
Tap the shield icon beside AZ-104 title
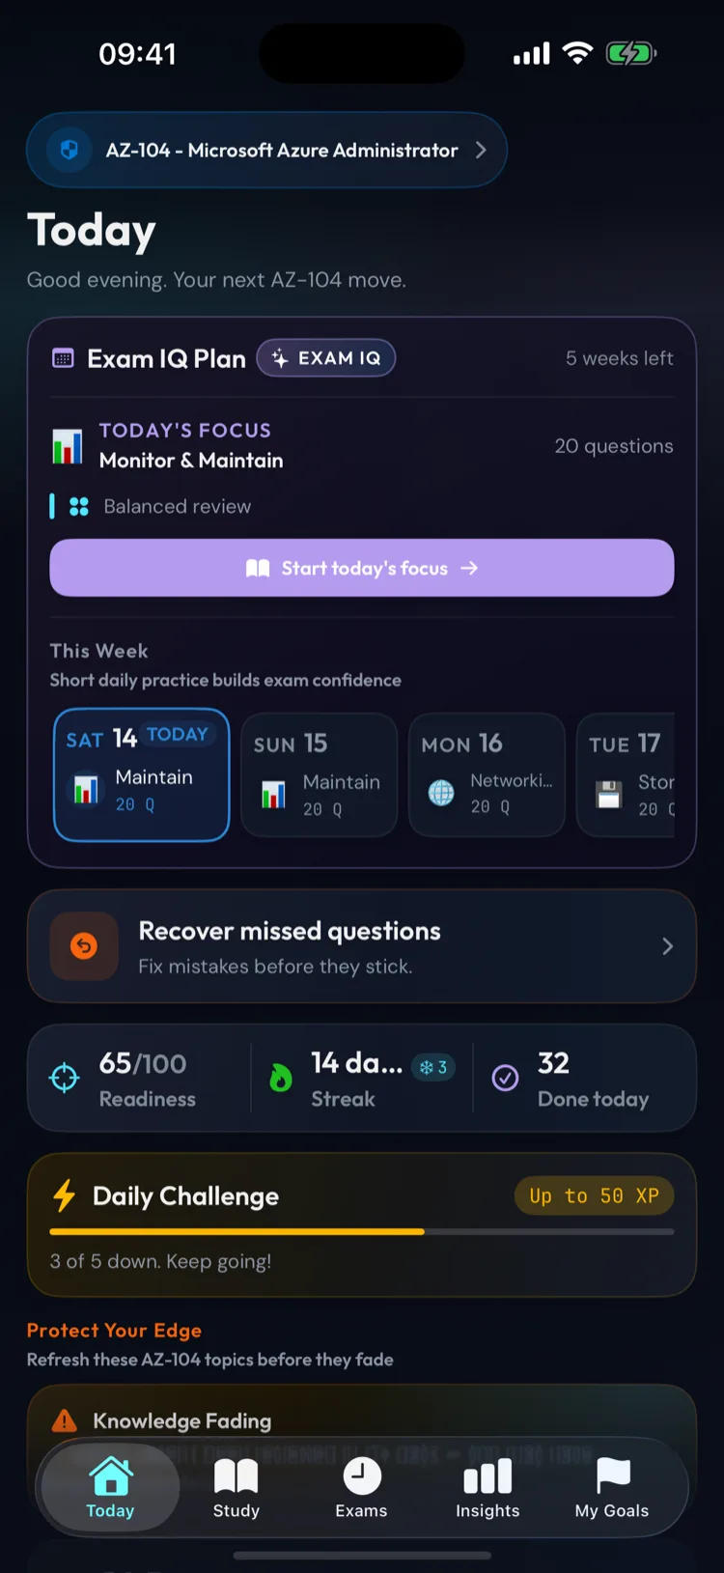(69, 151)
